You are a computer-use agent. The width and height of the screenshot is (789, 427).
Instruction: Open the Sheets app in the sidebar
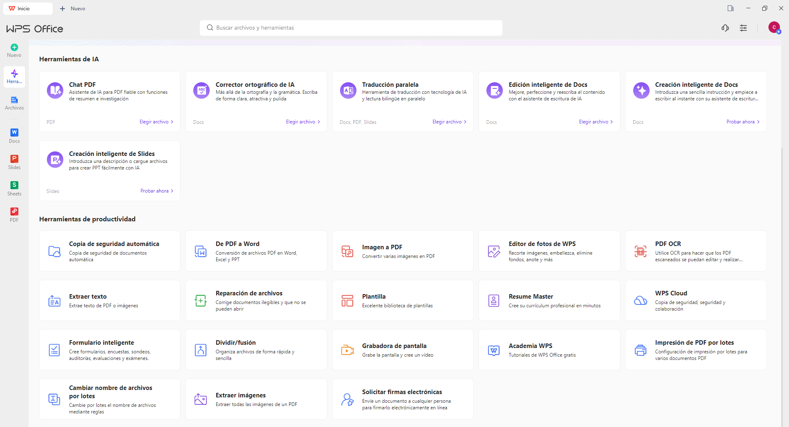tap(14, 188)
